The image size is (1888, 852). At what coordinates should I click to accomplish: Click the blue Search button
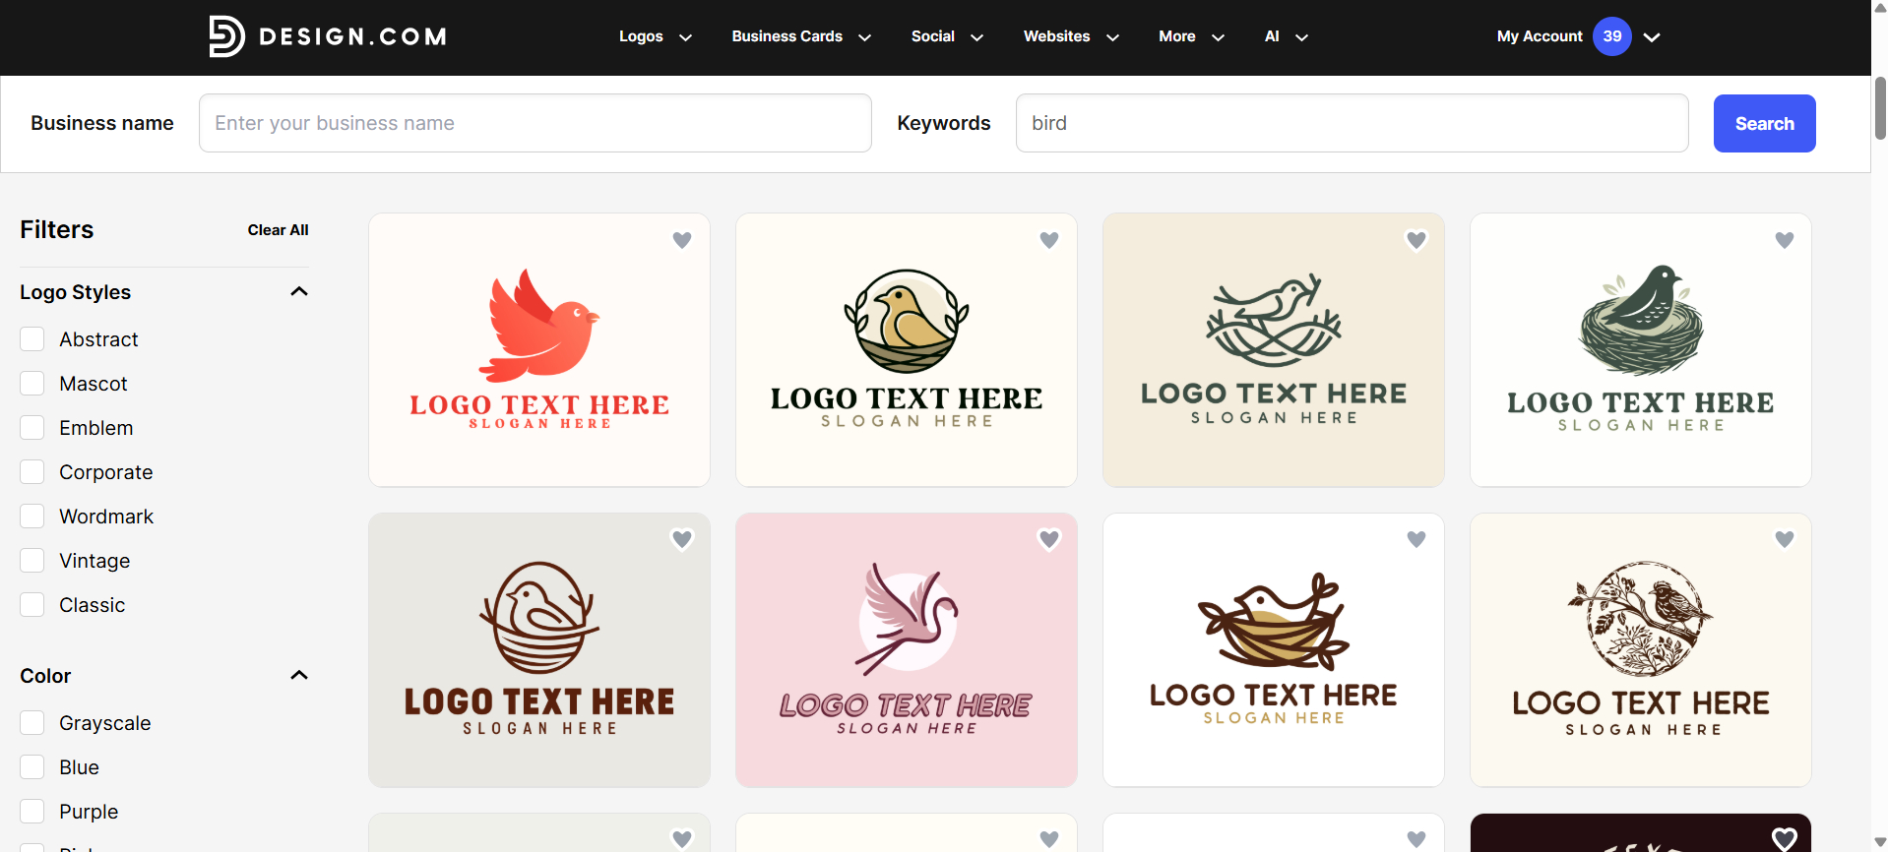click(1765, 123)
